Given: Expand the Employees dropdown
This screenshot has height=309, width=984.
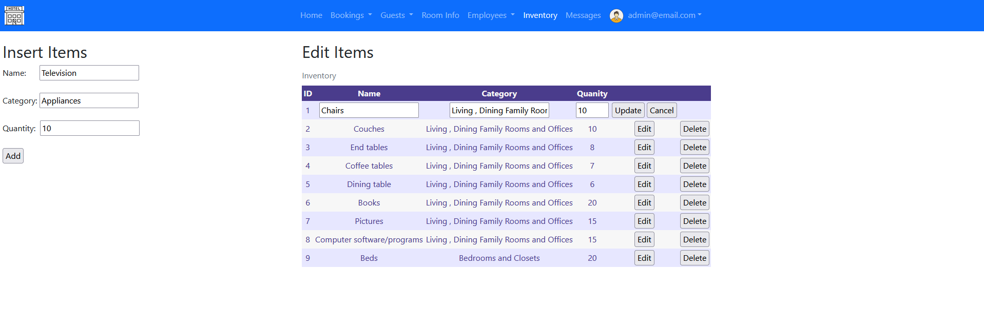Looking at the screenshot, I should pyautogui.click(x=491, y=15).
